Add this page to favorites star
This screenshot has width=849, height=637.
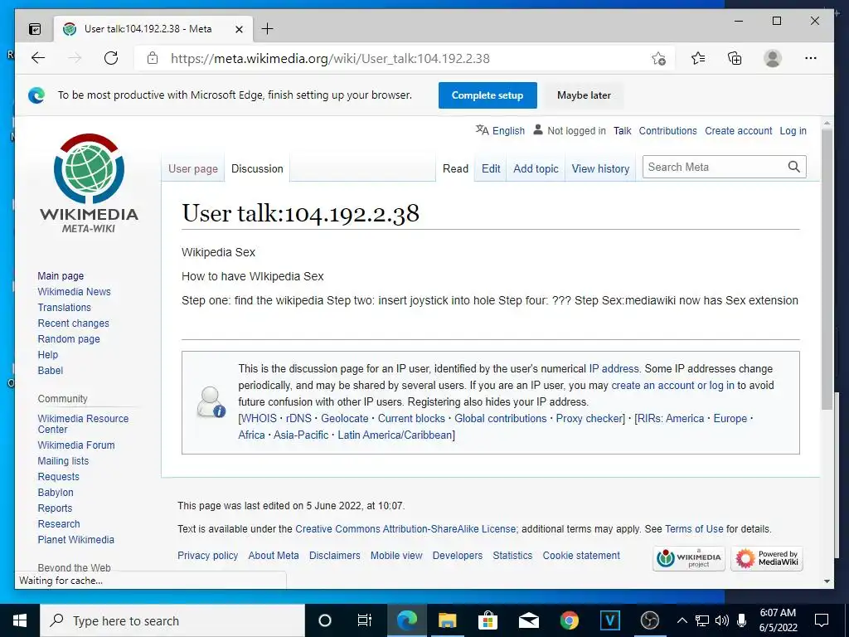click(658, 59)
